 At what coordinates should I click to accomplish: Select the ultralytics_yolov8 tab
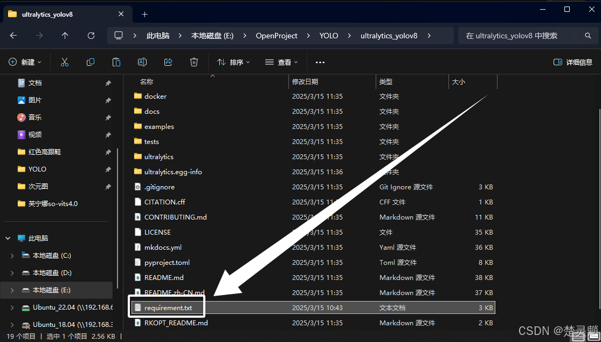click(67, 15)
